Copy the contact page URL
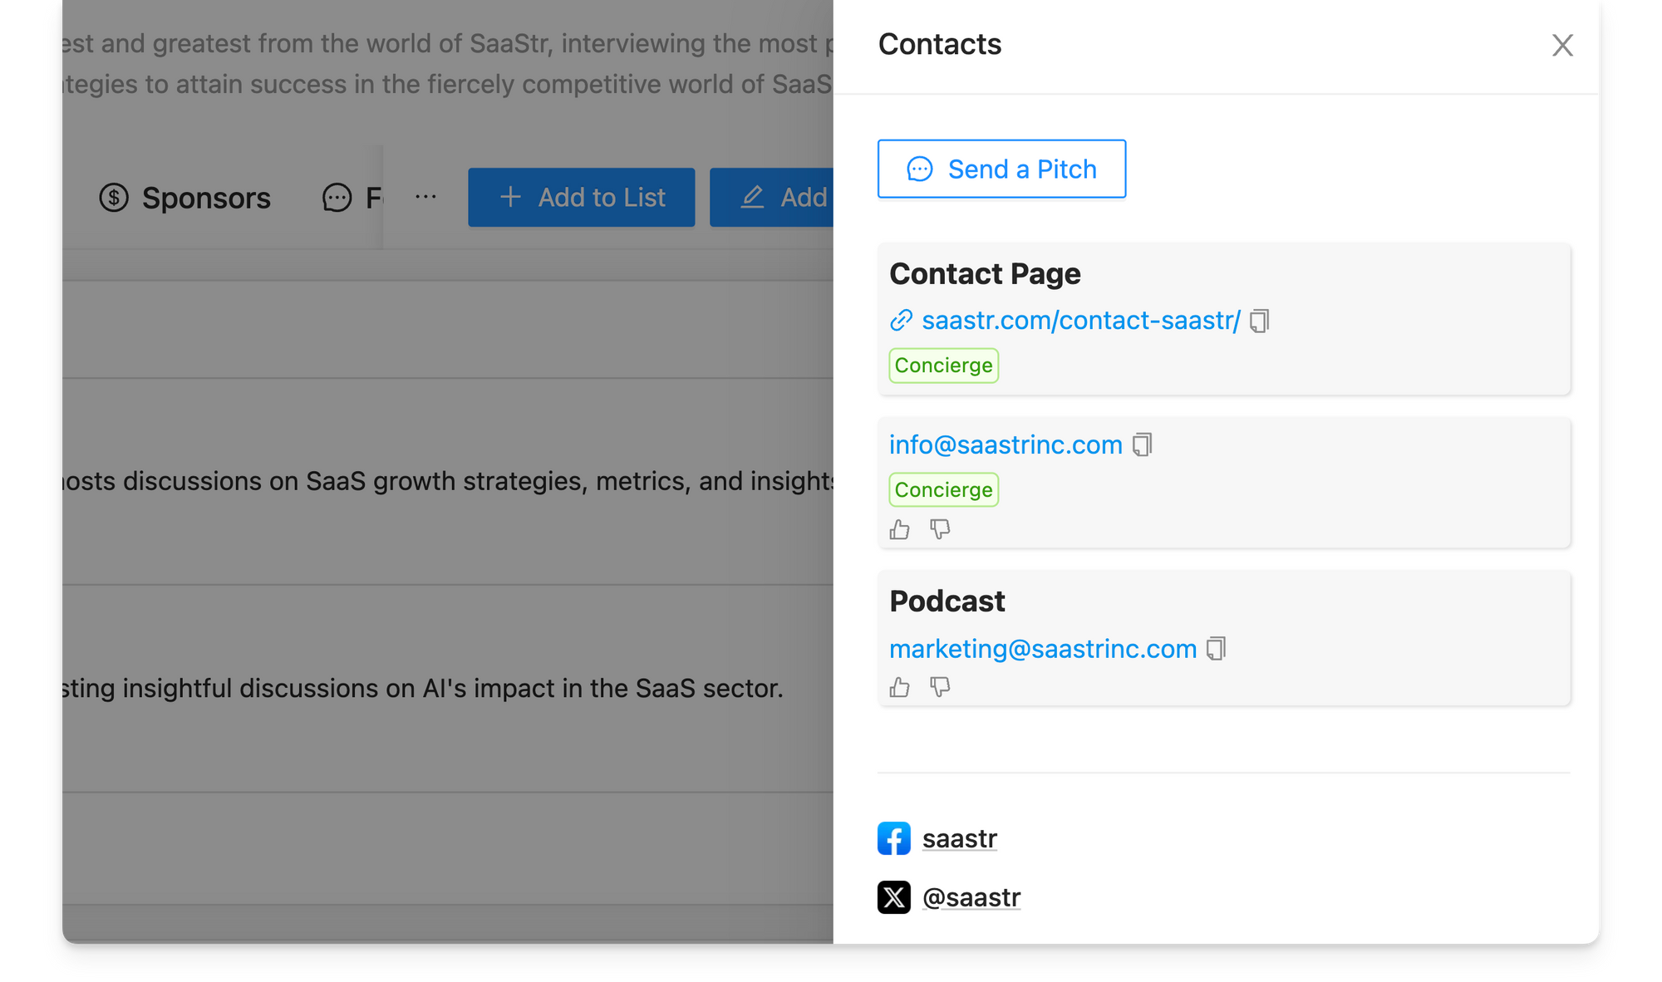 (1260, 321)
